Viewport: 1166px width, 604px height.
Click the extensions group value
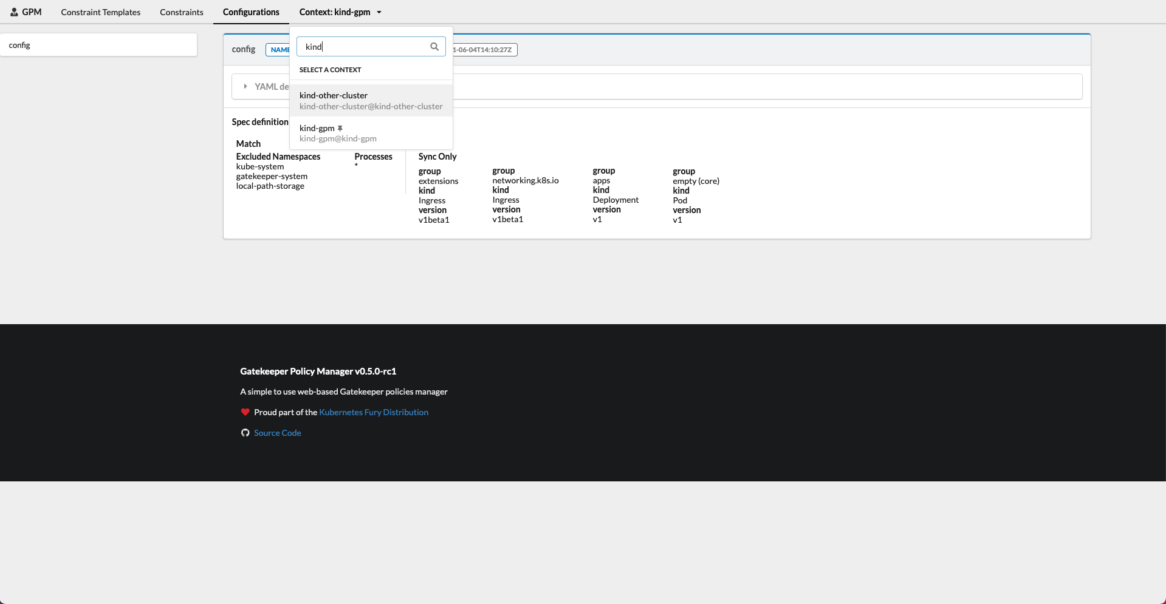[x=438, y=181]
